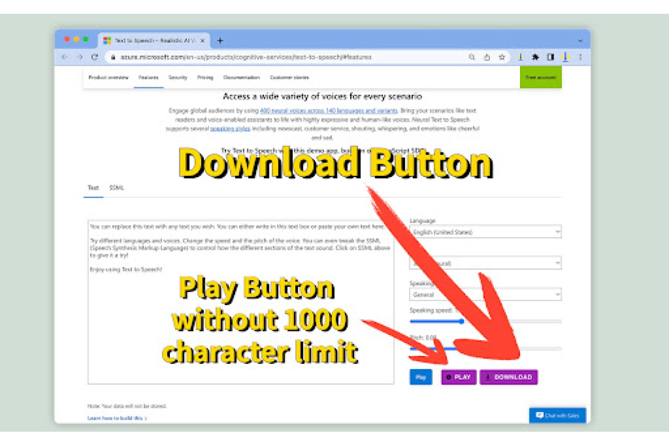Open the Chrome three-dot menu

(580, 57)
